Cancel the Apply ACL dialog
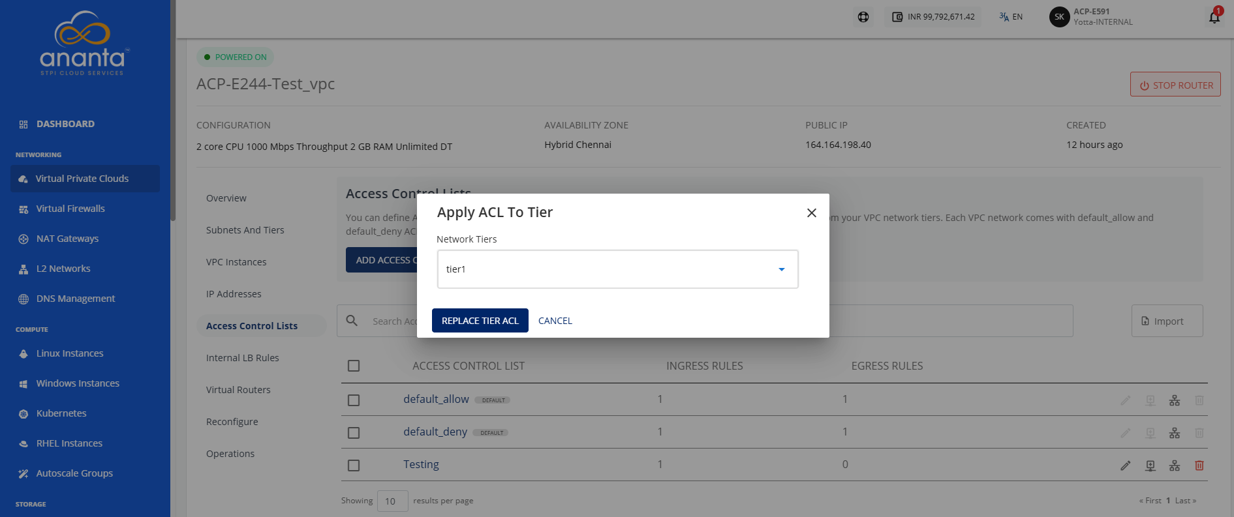This screenshot has width=1234, height=517. (x=555, y=321)
